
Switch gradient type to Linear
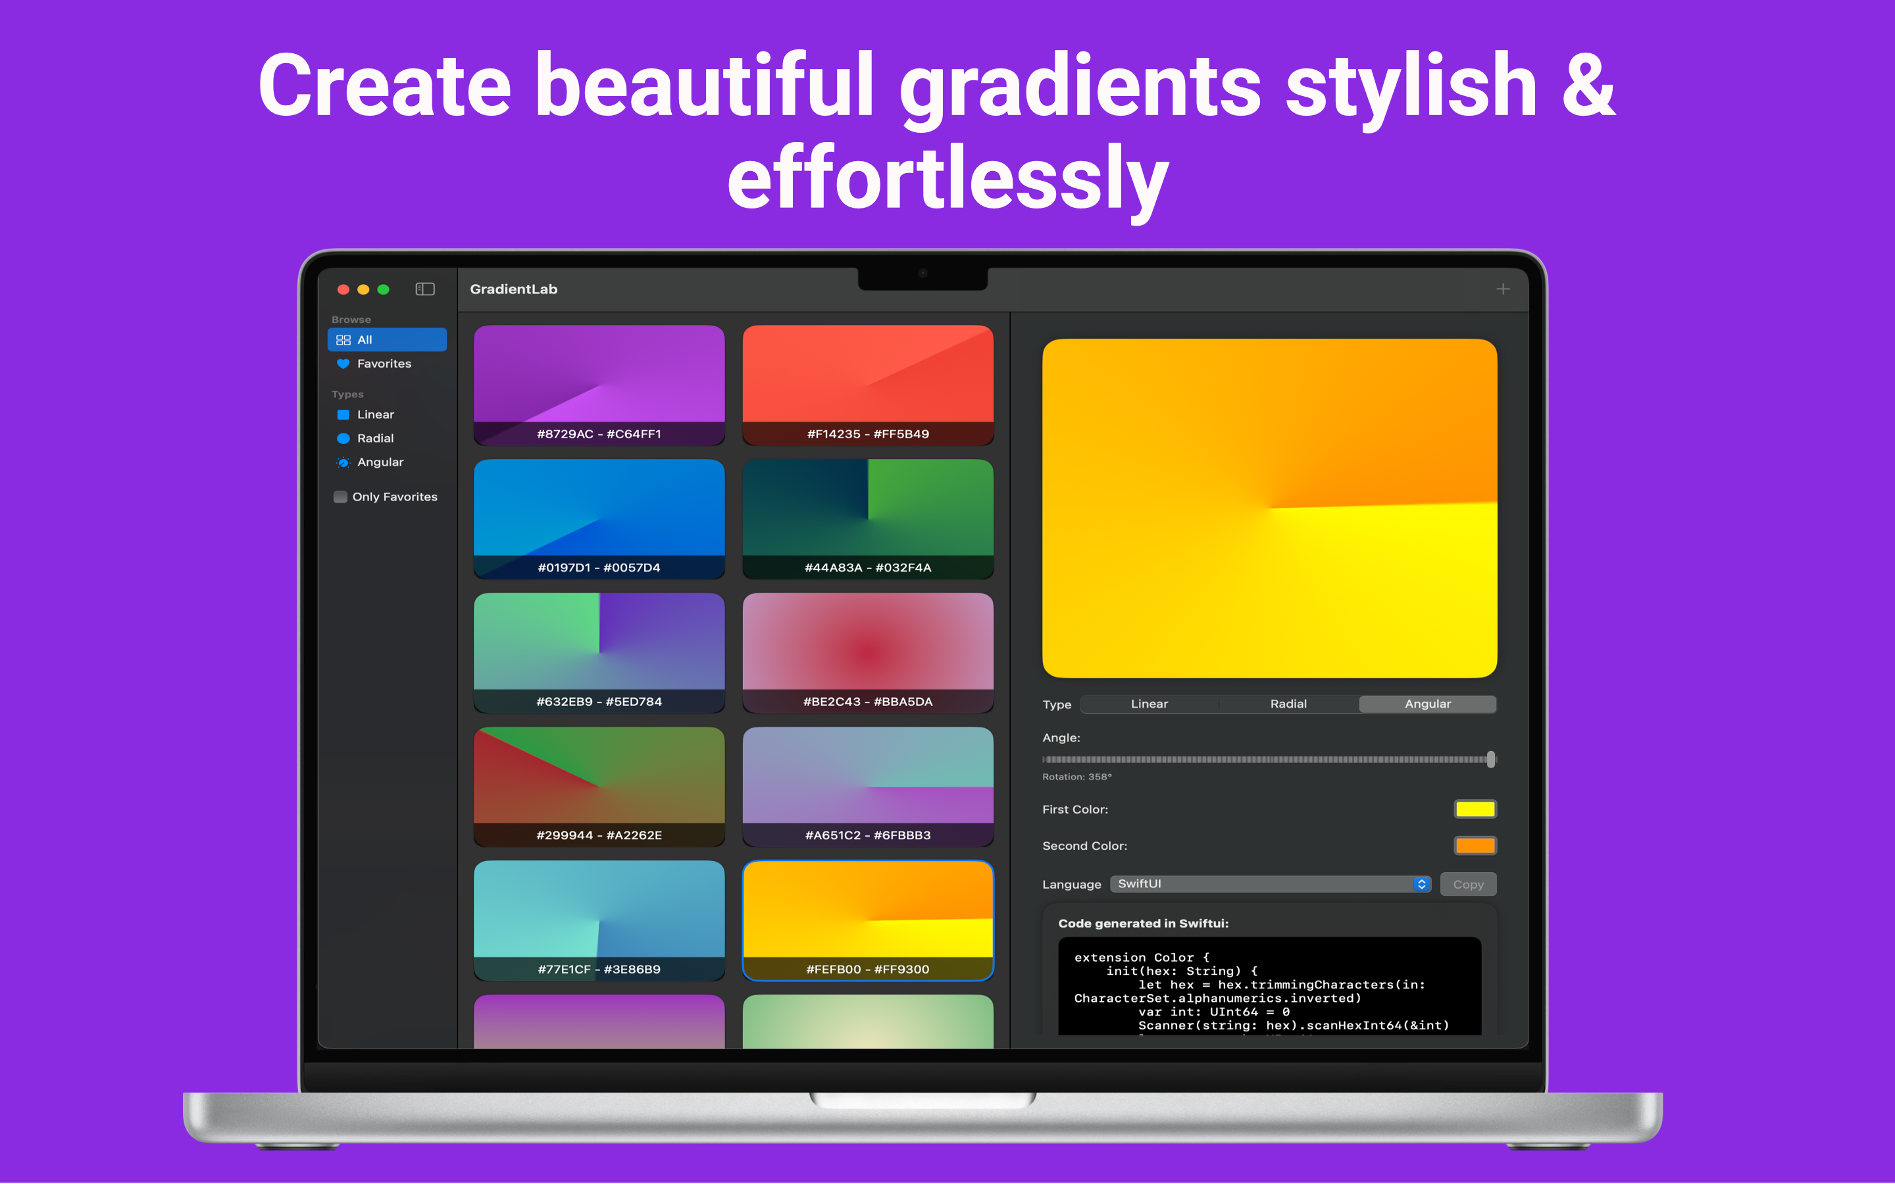click(x=1149, y=703)
